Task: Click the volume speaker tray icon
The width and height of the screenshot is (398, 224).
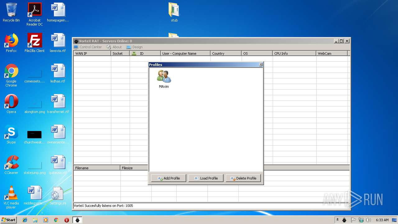Action: [368, 220]
